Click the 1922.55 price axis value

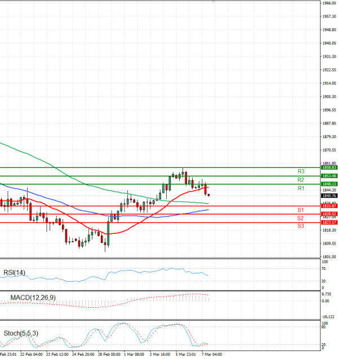click(329, 70)
